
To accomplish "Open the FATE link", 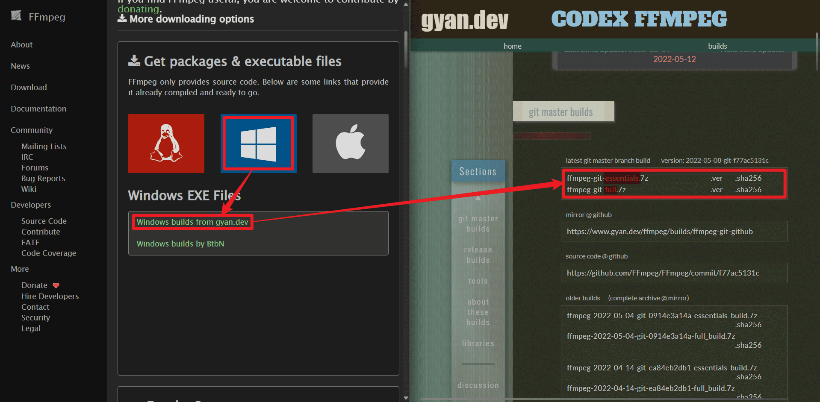I will [30, 243].
